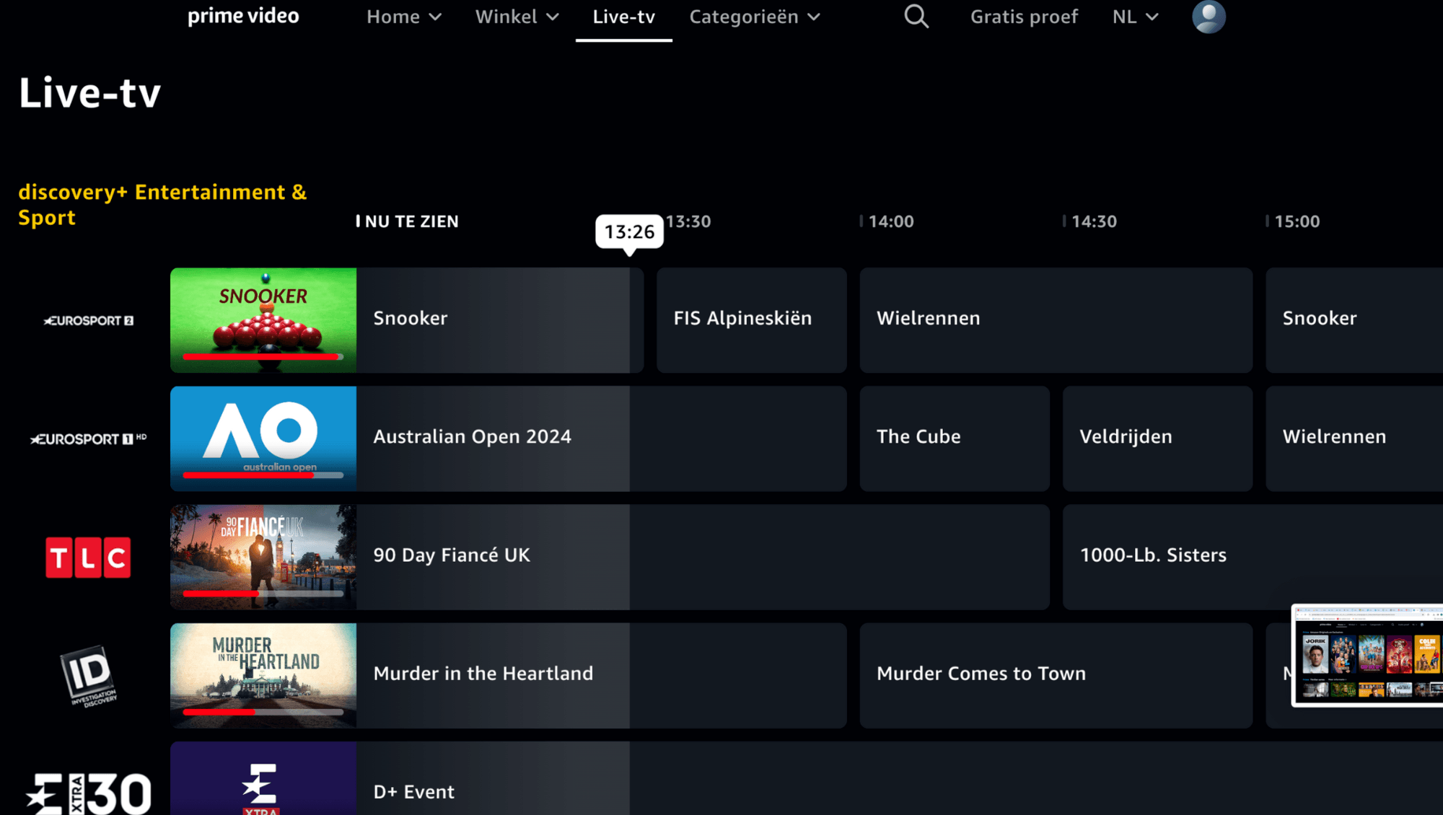Open discovery+ Entertainment & Sport heading
Viewport: 1443px width, 815px height.
[x=162, y=205]
